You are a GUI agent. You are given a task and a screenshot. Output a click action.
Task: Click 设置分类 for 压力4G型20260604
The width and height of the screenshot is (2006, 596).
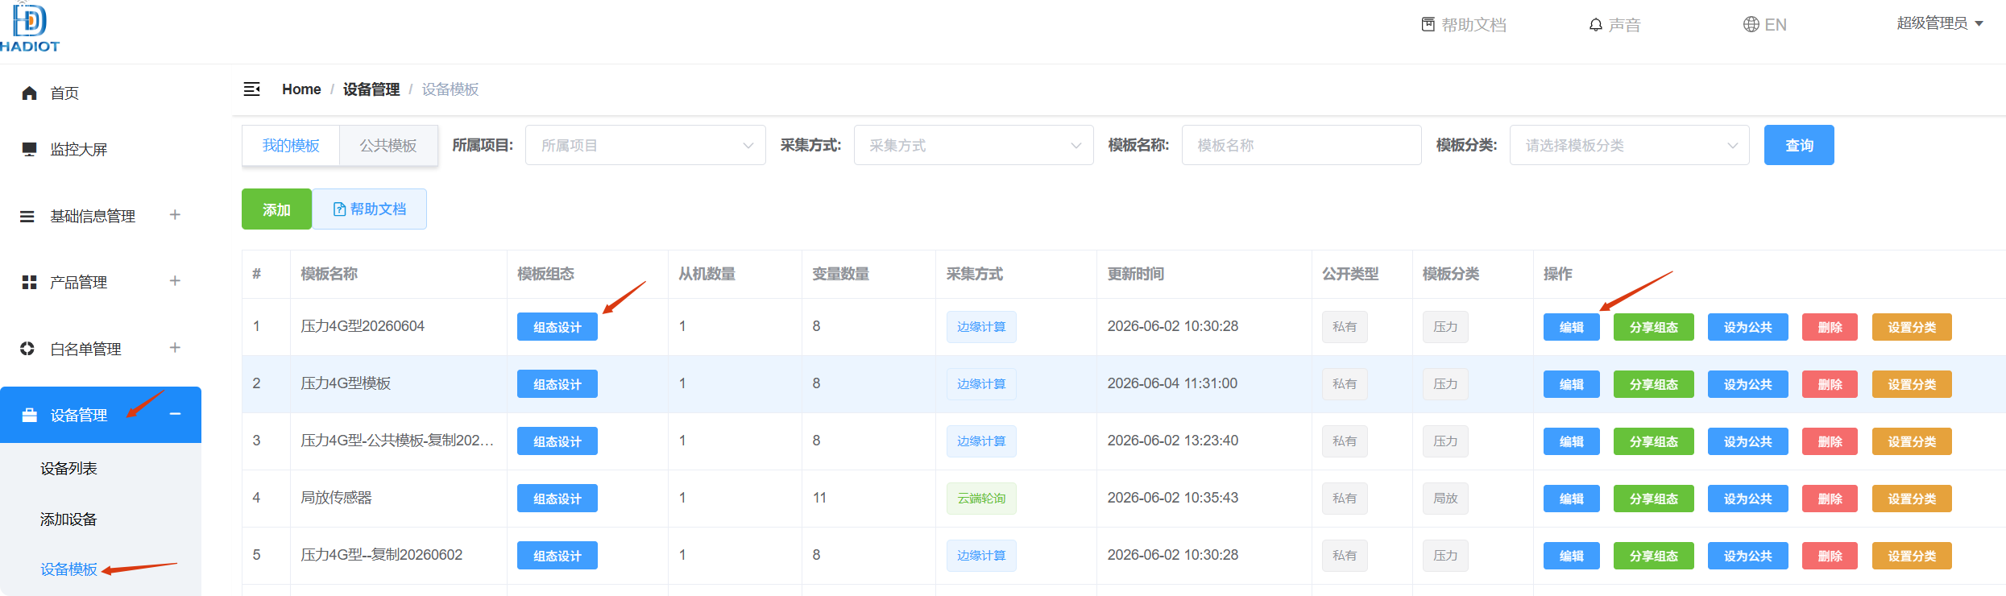pyautogui.click(x=1912, y=327)
